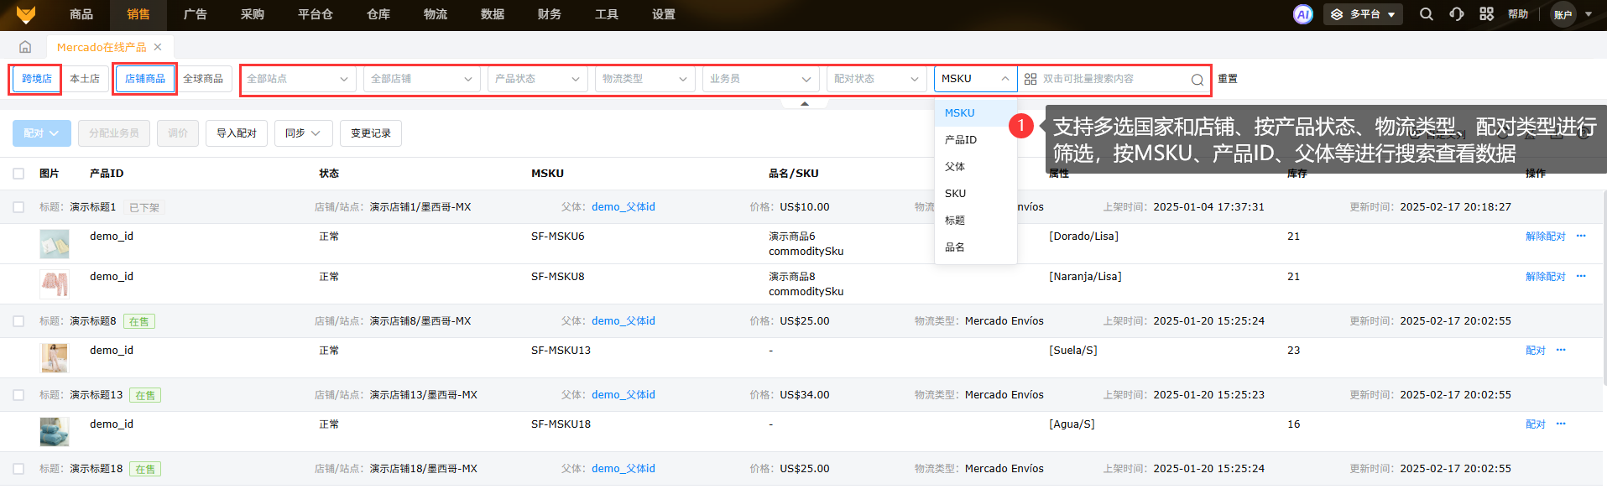Click the batch search grid icon
Image resolution: width=1607 pixels, height=489 pixels.
pos(1030,79)
